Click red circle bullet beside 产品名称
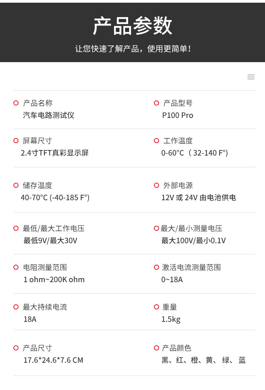 pyautogui.click(x=16, y=103)
